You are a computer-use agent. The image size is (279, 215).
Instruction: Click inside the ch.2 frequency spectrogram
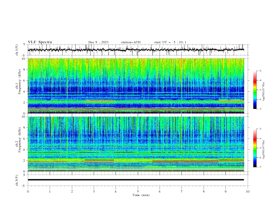pyautogui.click(x=136, y=144)
